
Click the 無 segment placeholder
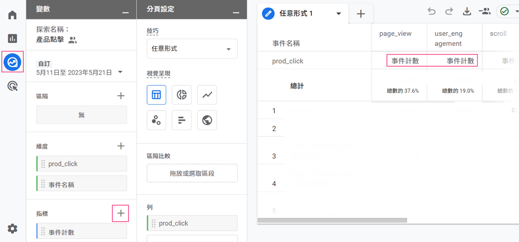[81, 115]
